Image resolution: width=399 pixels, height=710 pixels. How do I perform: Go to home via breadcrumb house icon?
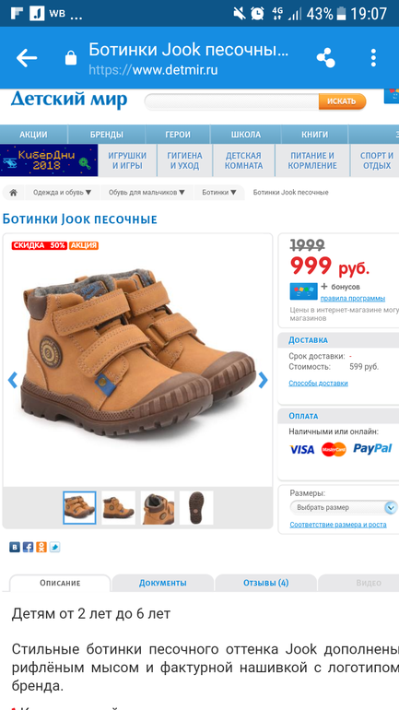[x=14, y=193]
